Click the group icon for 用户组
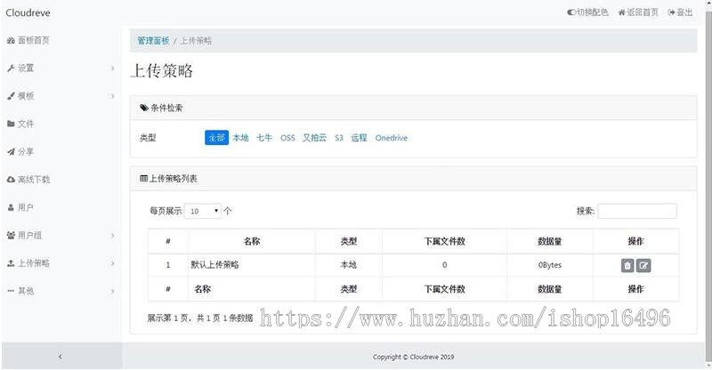This screenshot has height=370, width=712. tap(11, 235)
